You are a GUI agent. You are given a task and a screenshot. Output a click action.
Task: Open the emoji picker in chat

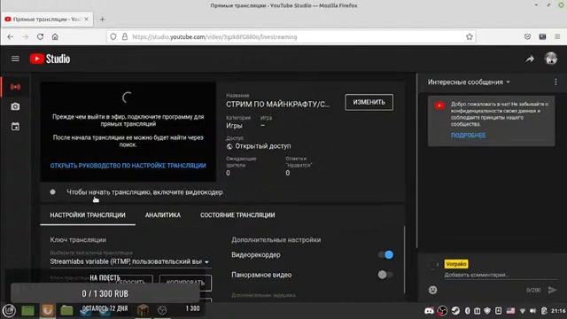tap(433, 290)
